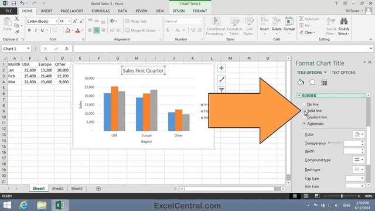This screenshot has height=211, width=375.
Task: Click TEXT OPTIONS in format pane
Action: point(343,73)
